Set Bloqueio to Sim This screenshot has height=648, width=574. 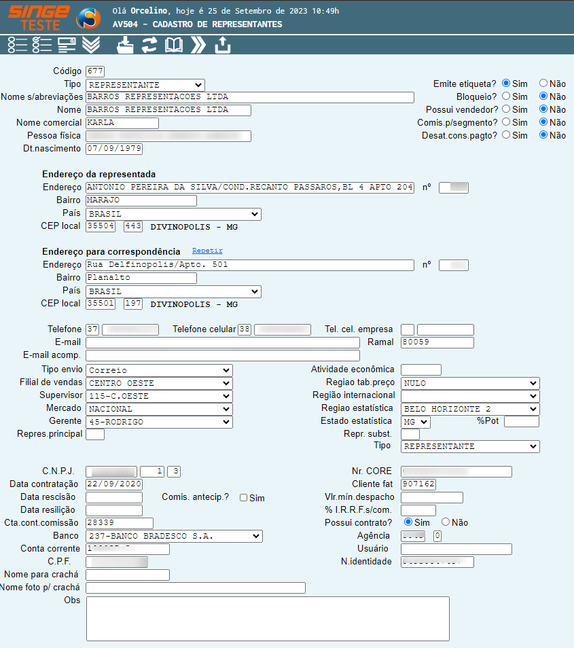[x=506, y=96]
